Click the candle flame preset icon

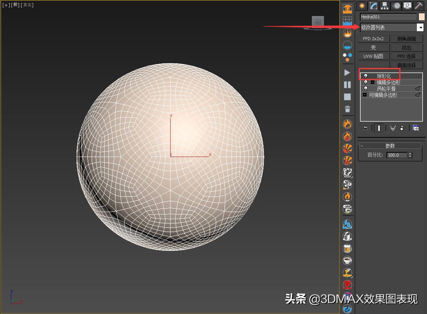[347, 196]
